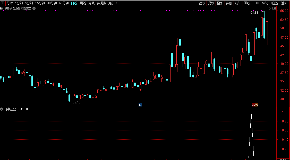
Task: Open the 复权 adjustment options
Action: pyautogui.click(x=211, y=3)
